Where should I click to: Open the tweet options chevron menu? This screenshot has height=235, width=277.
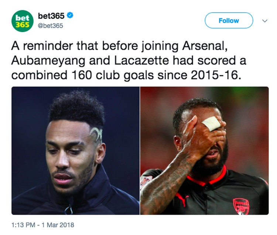point(264,21)
